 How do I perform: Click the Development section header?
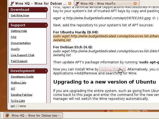[x=28, y=71]
